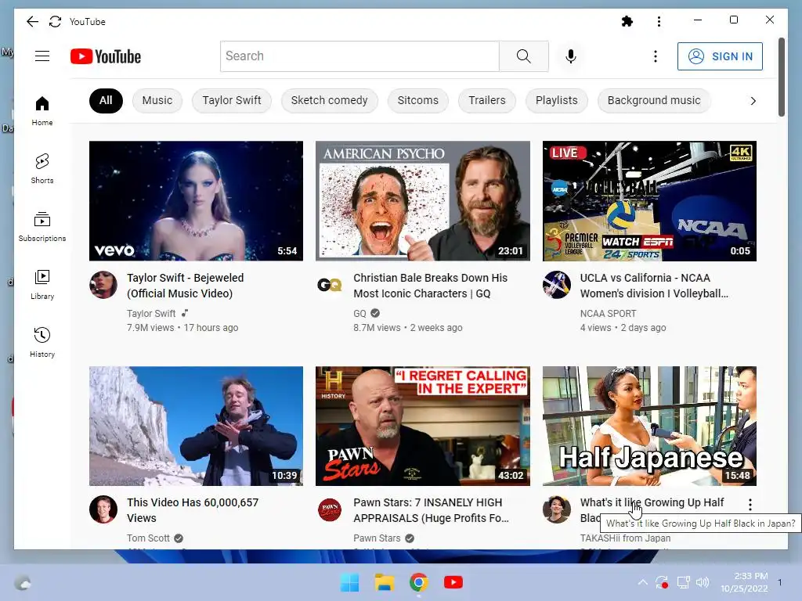Open Christian Bale American Psycho thumbnail

[x=422, y=201]
